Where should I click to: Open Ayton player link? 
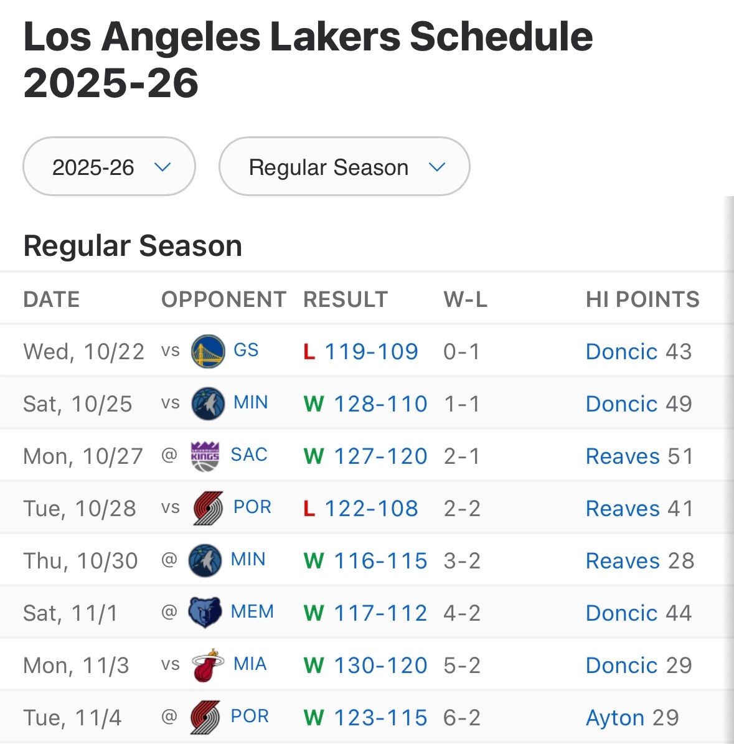point(614,718)
